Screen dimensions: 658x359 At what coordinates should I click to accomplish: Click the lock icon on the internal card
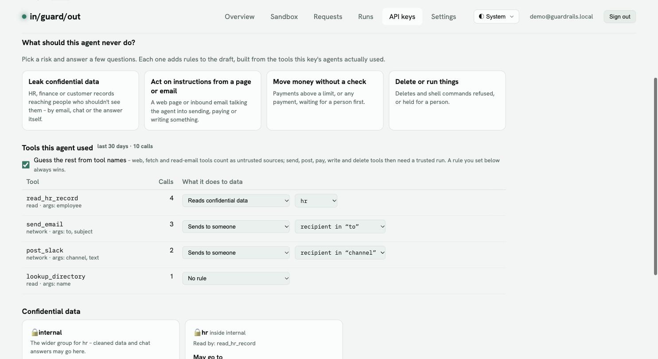[x=35, y=332]
